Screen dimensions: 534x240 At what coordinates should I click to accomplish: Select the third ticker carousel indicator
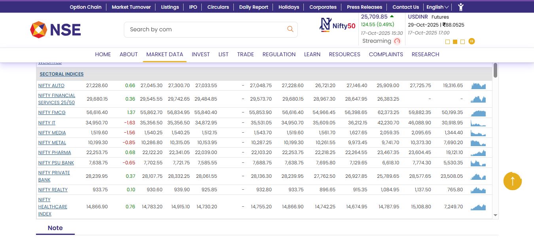click(x=462, y=42)
